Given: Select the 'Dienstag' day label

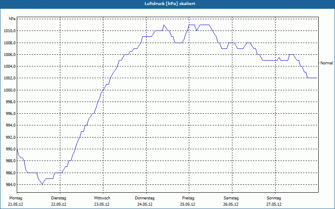Looking at the screenshot, I should [x=59, y=198].
